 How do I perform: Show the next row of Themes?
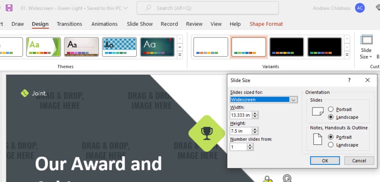coord(180,47)
